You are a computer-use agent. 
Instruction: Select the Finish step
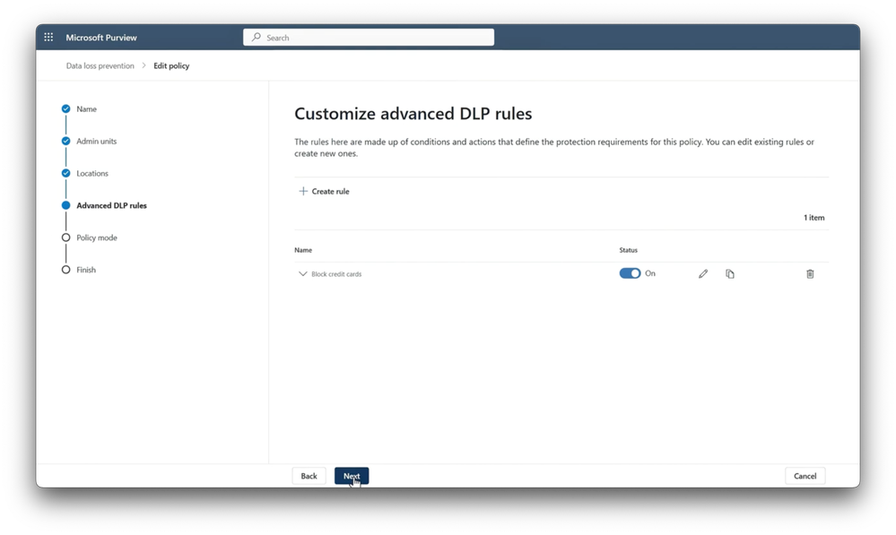coord(86,270)
